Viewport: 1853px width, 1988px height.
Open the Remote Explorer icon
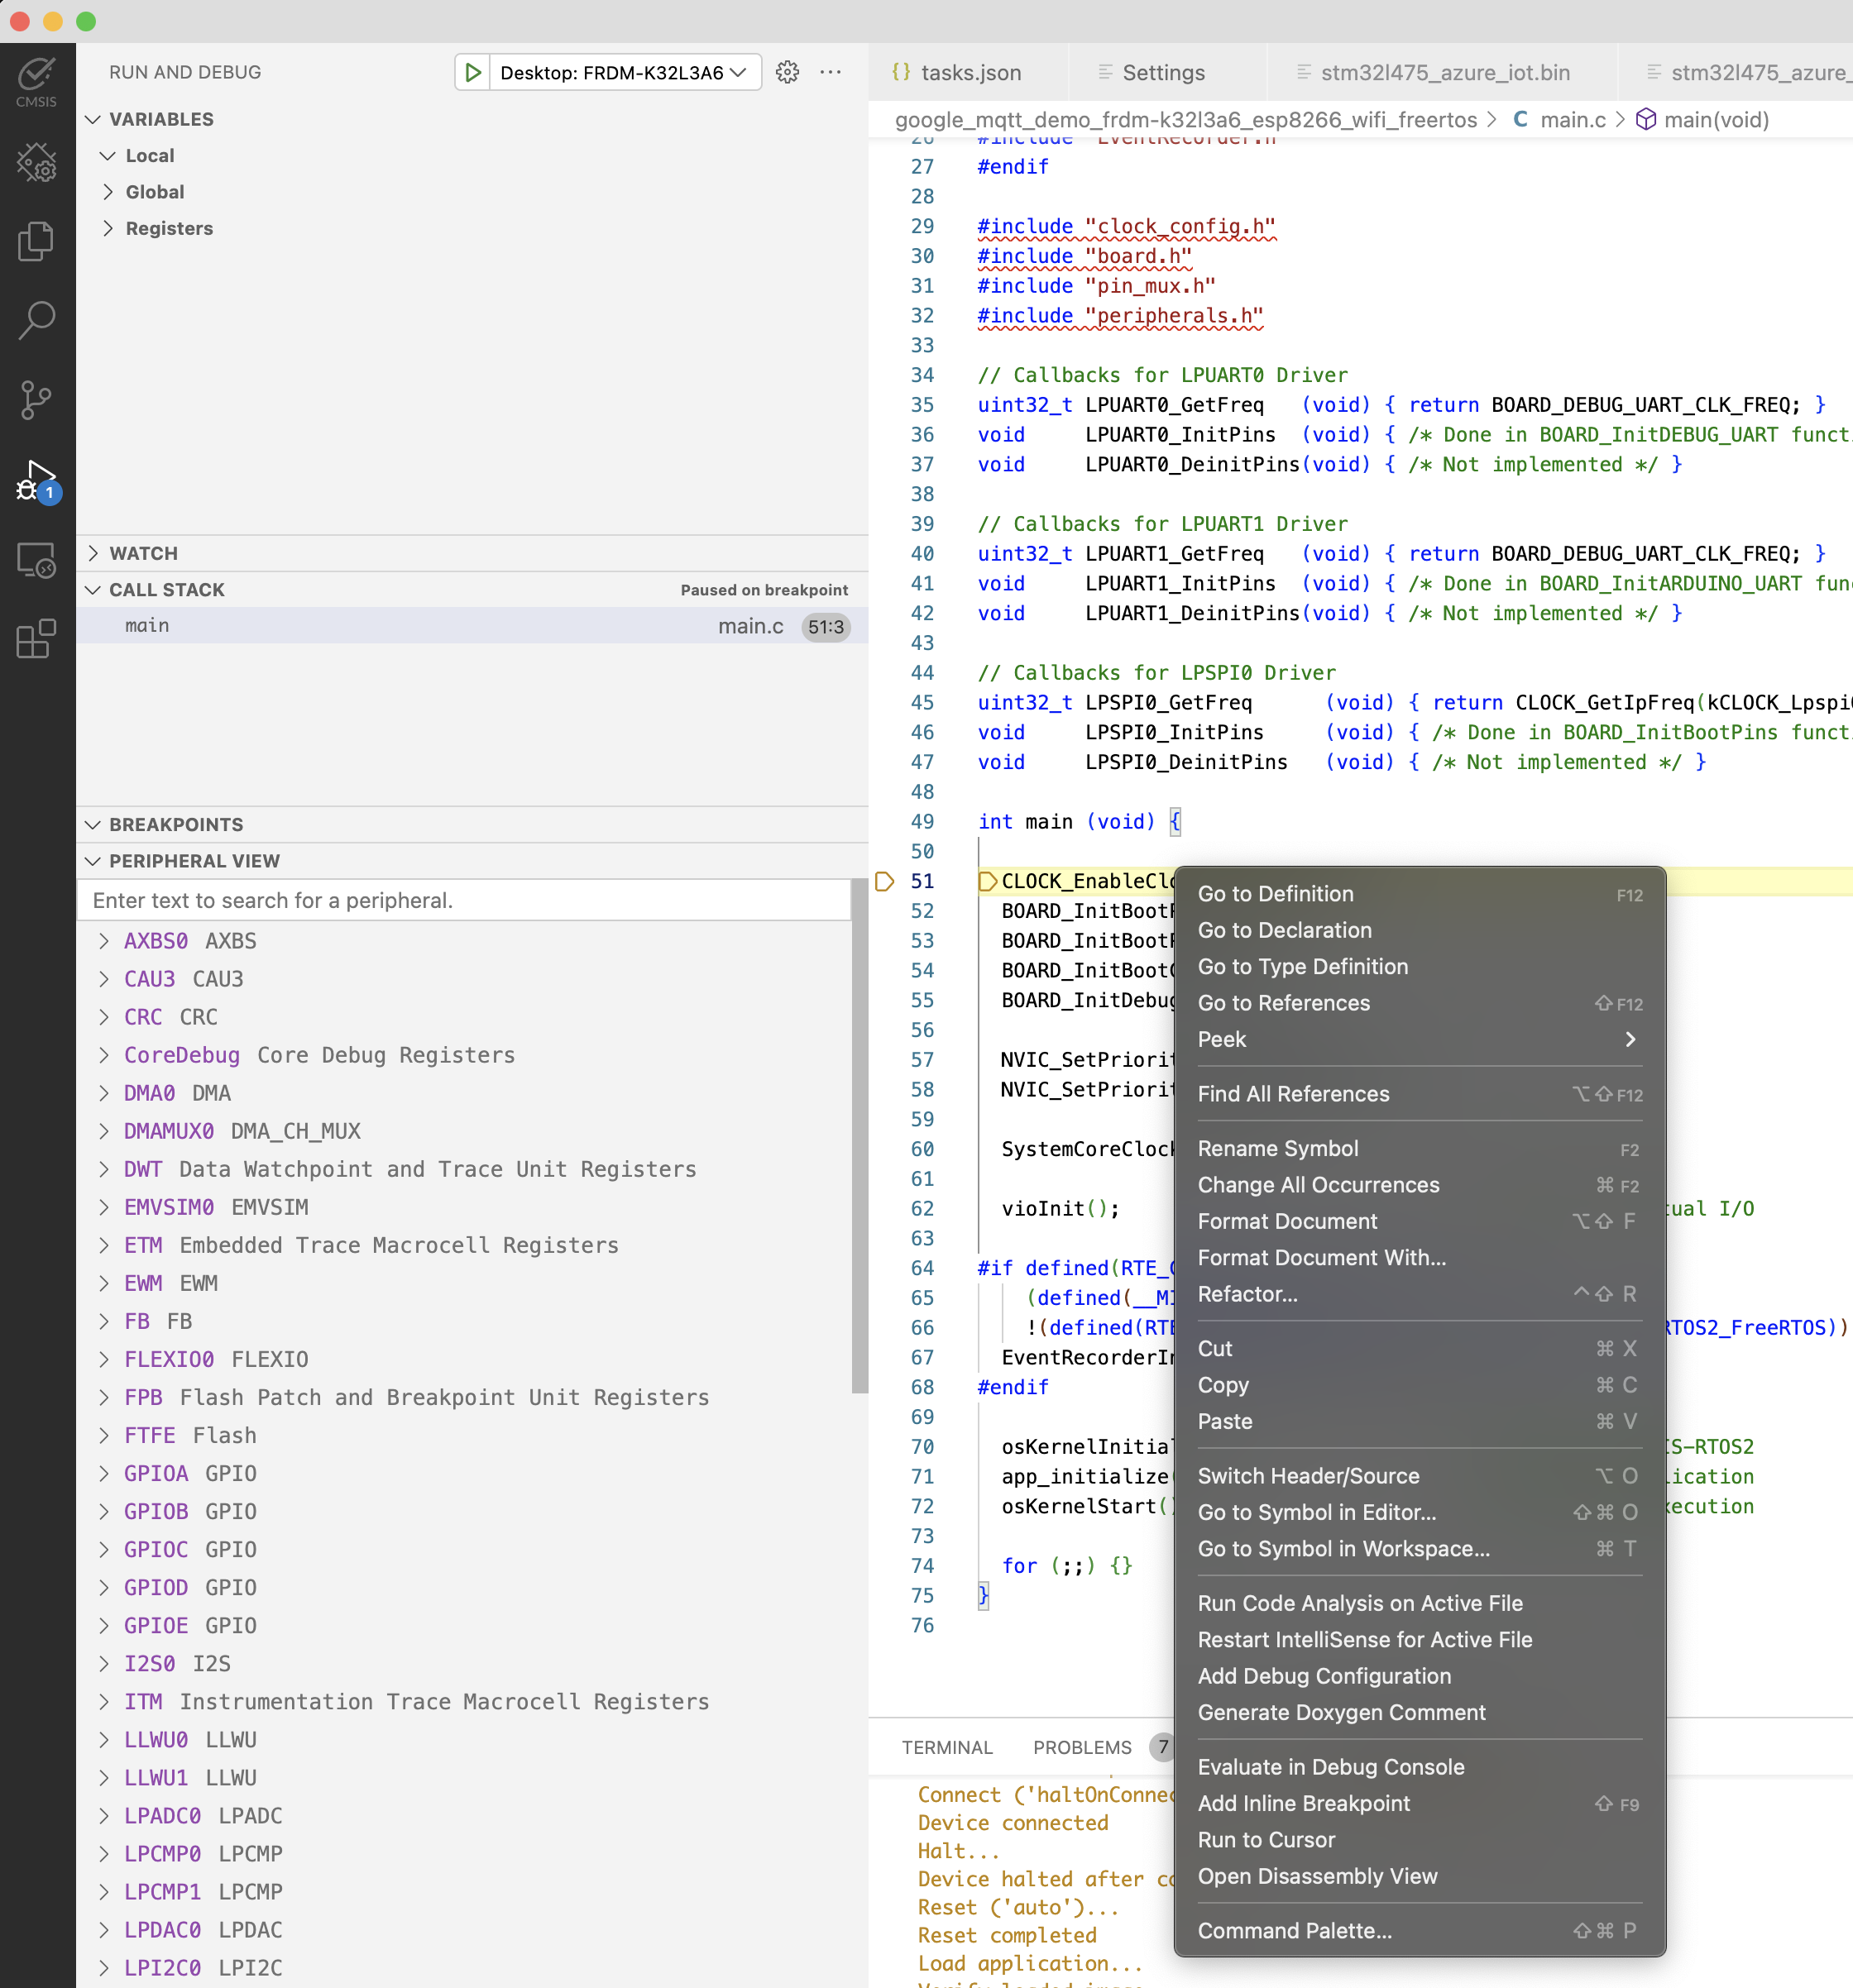(36, 560)
